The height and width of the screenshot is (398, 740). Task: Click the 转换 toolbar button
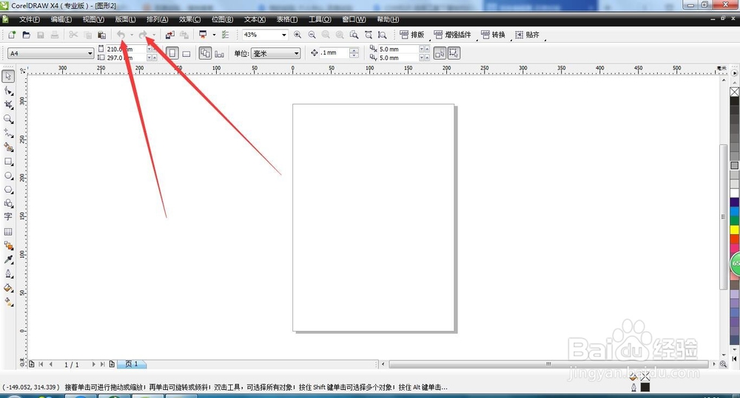click(493, 35)
